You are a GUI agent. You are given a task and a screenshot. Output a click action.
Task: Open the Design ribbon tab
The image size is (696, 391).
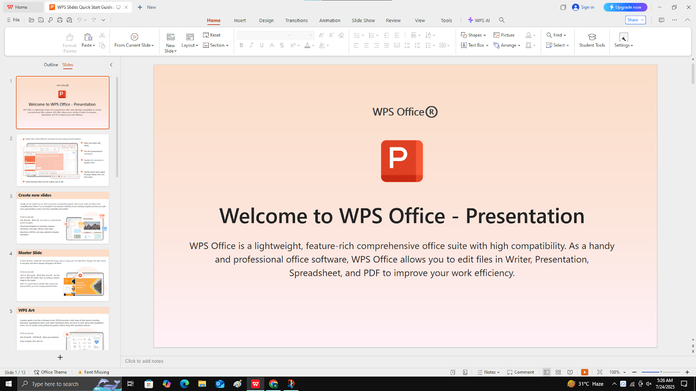[266, 20]
